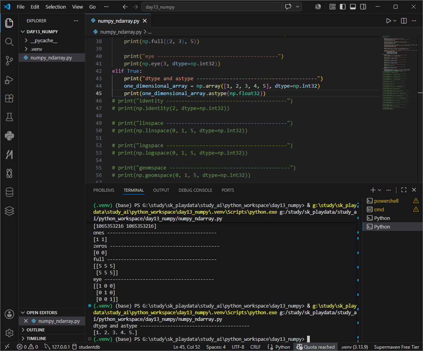Viewport: 423px width, 351px height.
Task: Close numpy_ndarray.py in Open Editors list
Action: click(x=26, y=321)
